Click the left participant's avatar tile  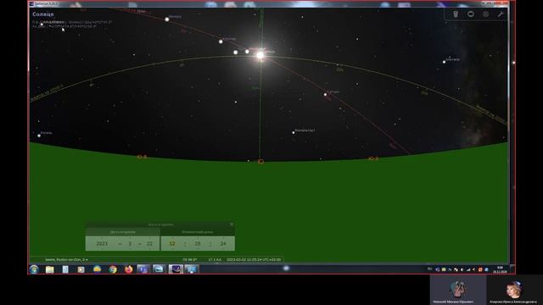point(457,290)
